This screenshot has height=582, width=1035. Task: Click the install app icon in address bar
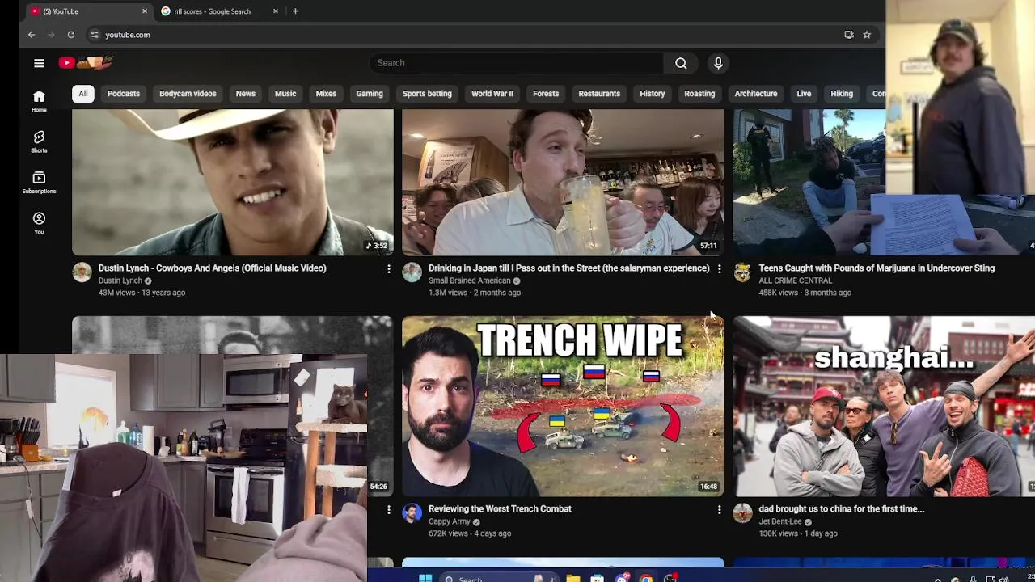(849, 35)
